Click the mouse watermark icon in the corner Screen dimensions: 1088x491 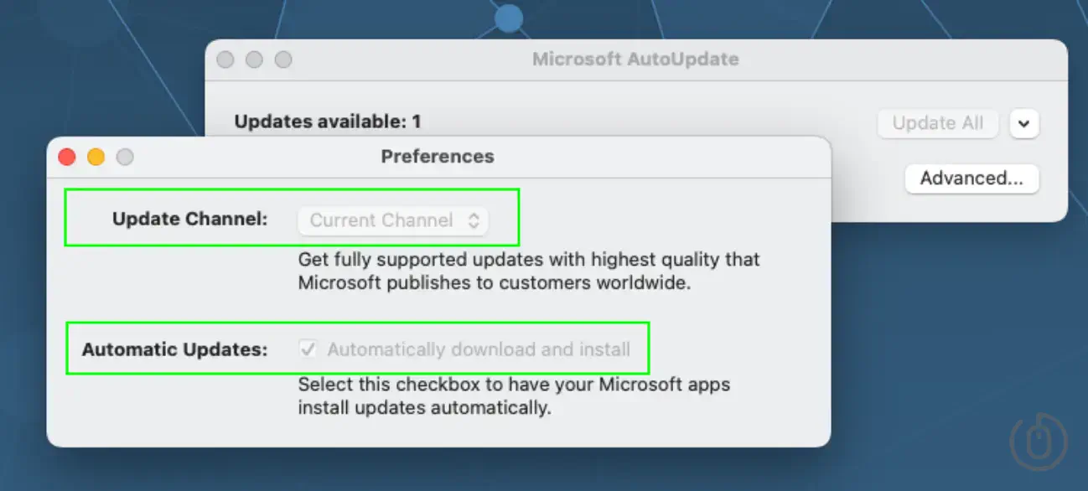coord(1038,440)
